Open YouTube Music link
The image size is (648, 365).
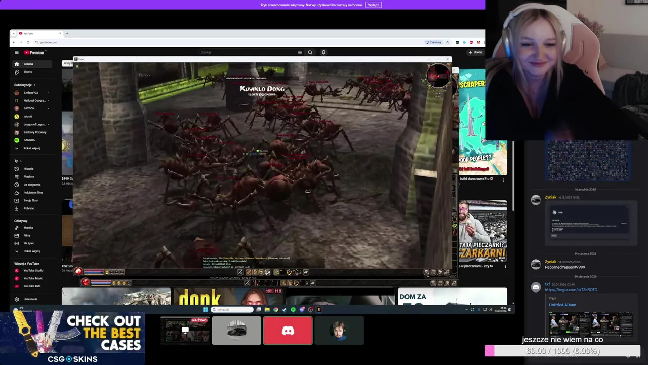coord(32,278)
